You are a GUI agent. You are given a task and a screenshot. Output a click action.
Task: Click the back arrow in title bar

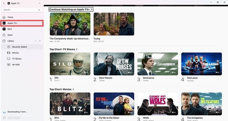(4, 3)
